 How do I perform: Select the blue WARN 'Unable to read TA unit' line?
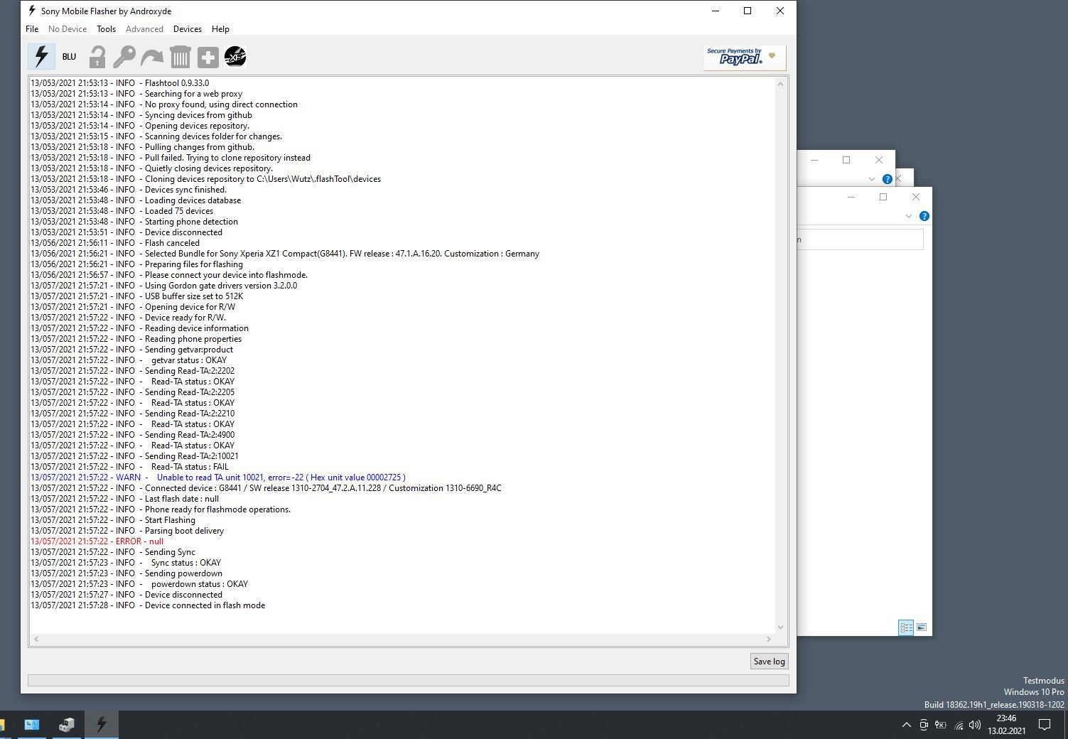click(218, 478)
